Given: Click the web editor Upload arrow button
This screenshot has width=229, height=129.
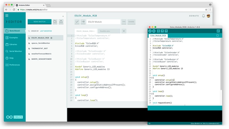Looking at the screenshot, I should (83, 22).
